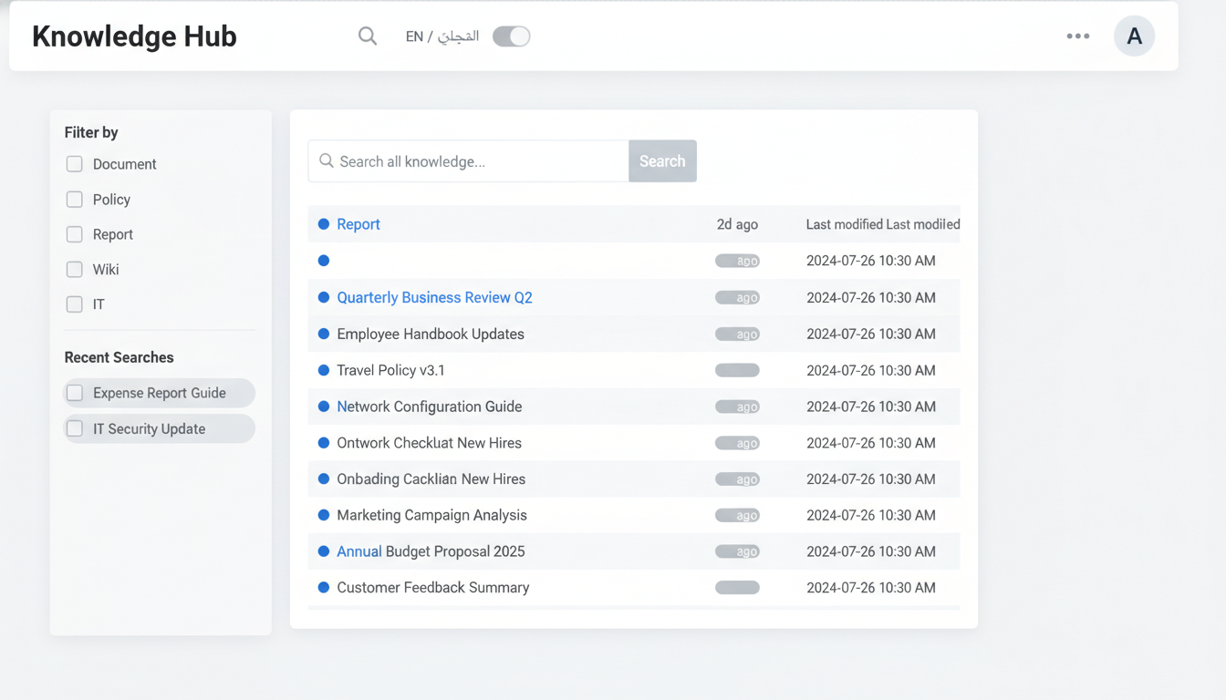Enable the Policy filter
The image size is (1226, 700).
pos(75,200)
